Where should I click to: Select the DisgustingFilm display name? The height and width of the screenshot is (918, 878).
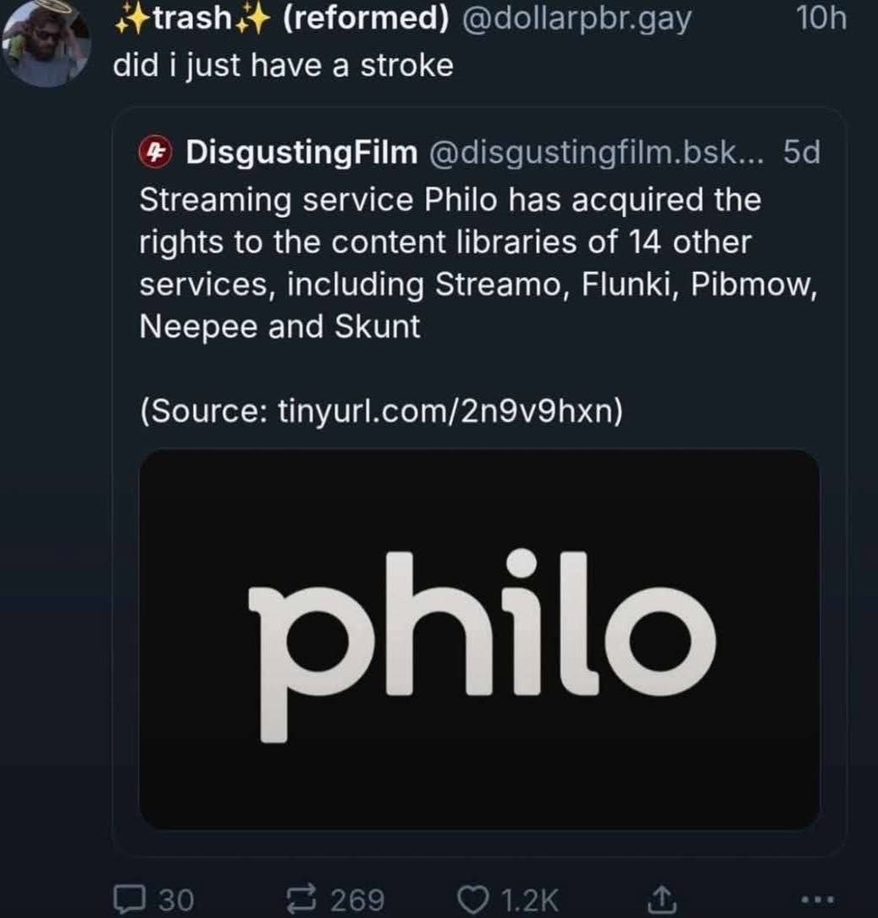coord(301,152)
